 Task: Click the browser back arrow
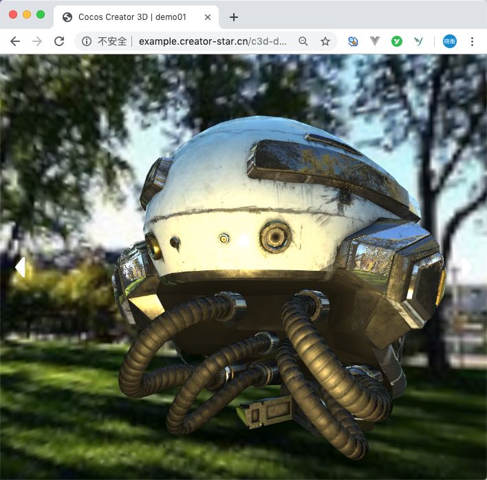pyautogui.click(x=15, y=41)
